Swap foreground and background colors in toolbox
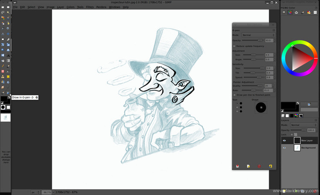 pos(9,97)
